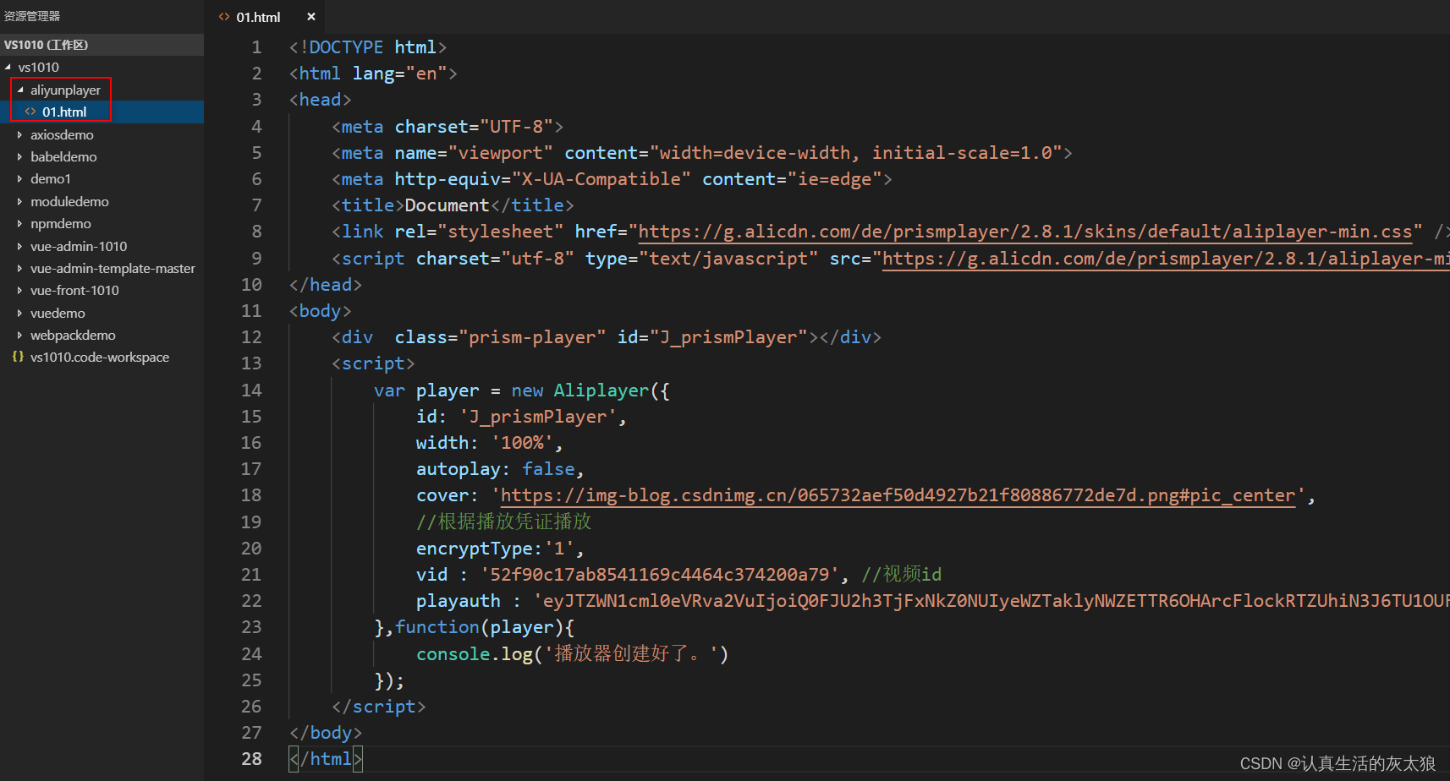The height and width of the screenshot is (781, 1450).
Task: Click the vid value string on line 21
Action: click(660, 575)
